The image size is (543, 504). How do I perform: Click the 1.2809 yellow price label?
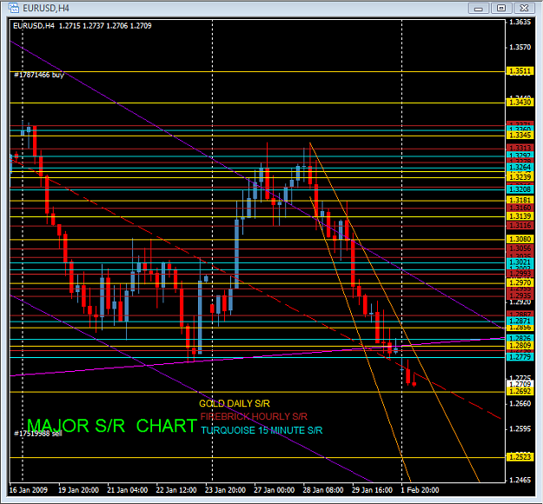(520, 345)
